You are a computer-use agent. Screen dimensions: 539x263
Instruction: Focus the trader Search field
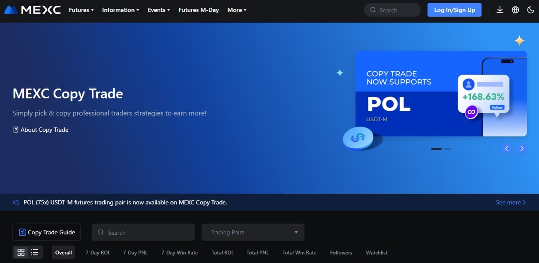(x=143, y=232)
